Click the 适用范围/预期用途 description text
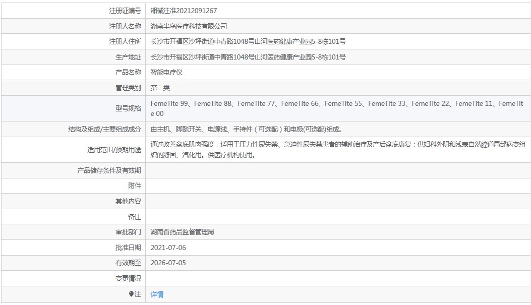Screen dimensions: 531x305 [x=338, y=150]
